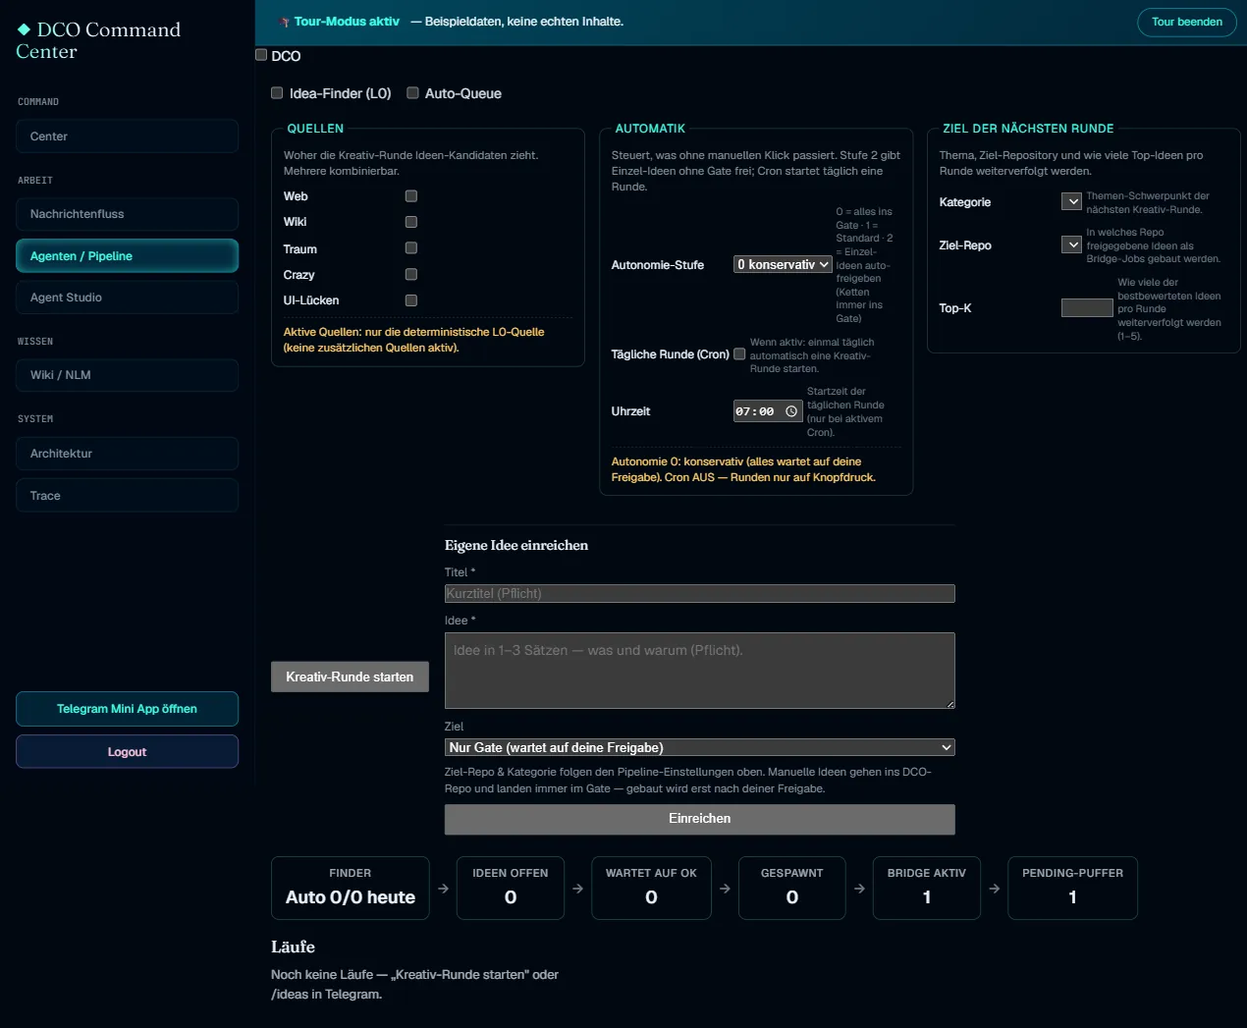1247x1028 pixels.
Task: Click the Titel input field (Kurztitel)
Action: click(699, 593)
